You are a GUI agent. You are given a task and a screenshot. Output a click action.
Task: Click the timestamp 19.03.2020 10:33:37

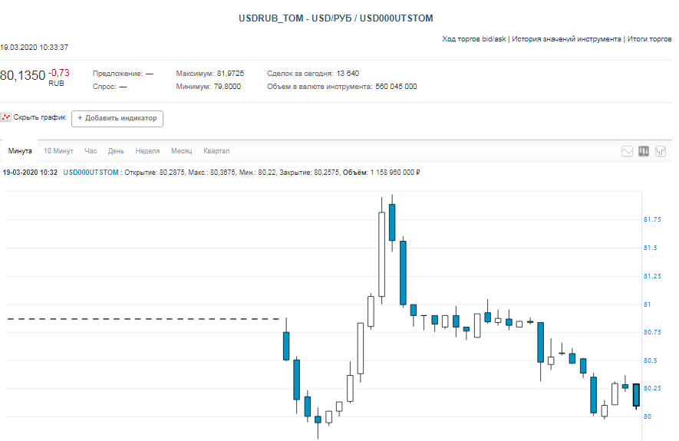(34, 48)
